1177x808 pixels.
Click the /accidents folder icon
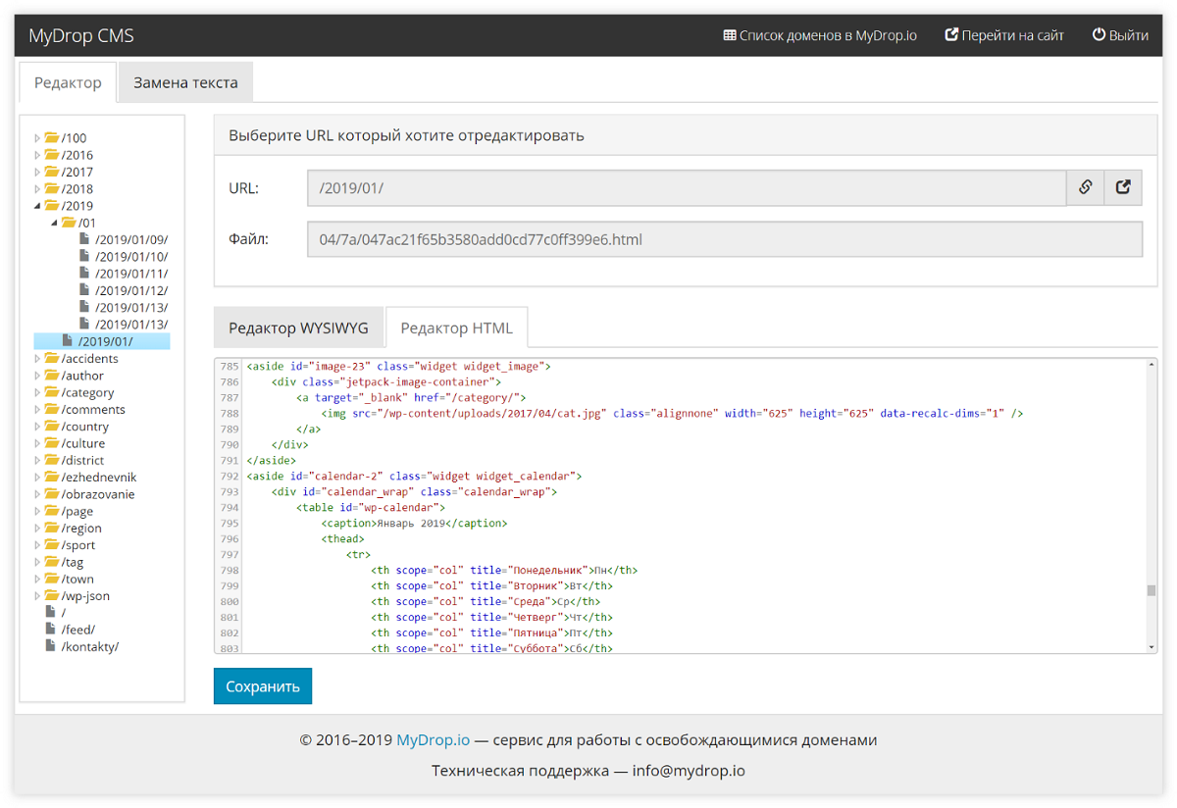(x=52, y=359)
